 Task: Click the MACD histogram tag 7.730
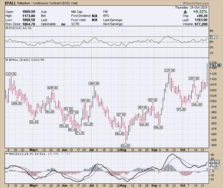pyautogui.click(x=213, y=168)
